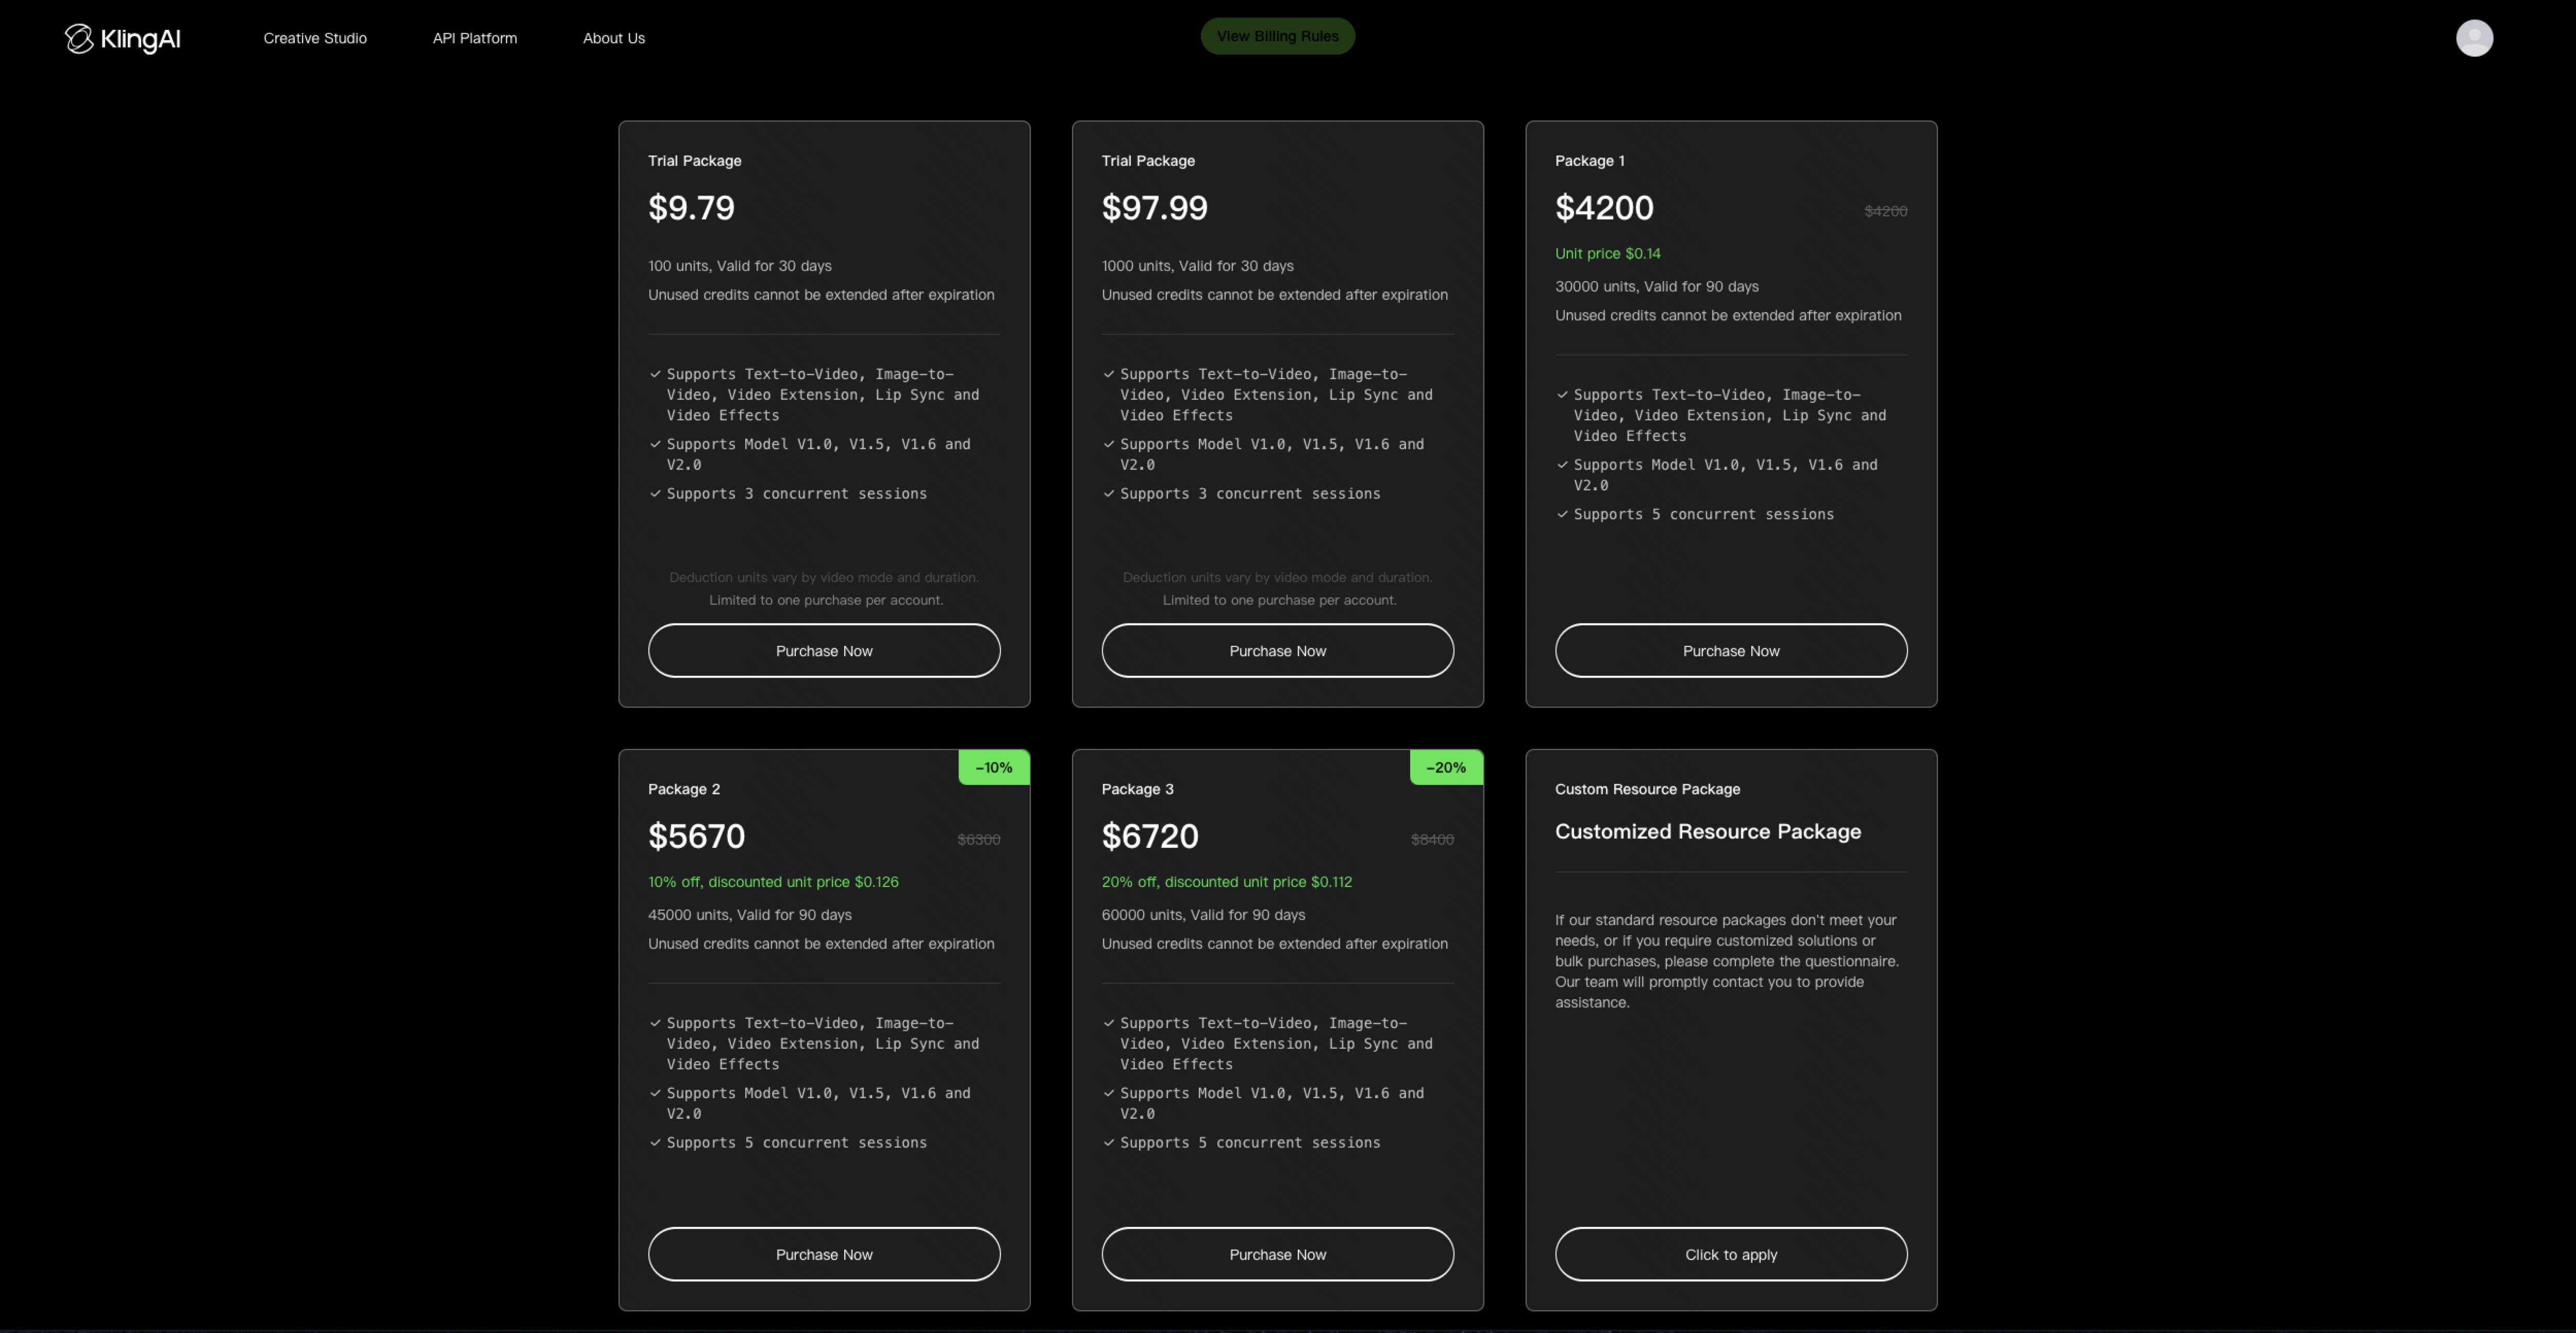Click Package 3 concurrent sessions checkmark
This screenshot has height=1333, width=2576.
[x=1108, y=1142]
